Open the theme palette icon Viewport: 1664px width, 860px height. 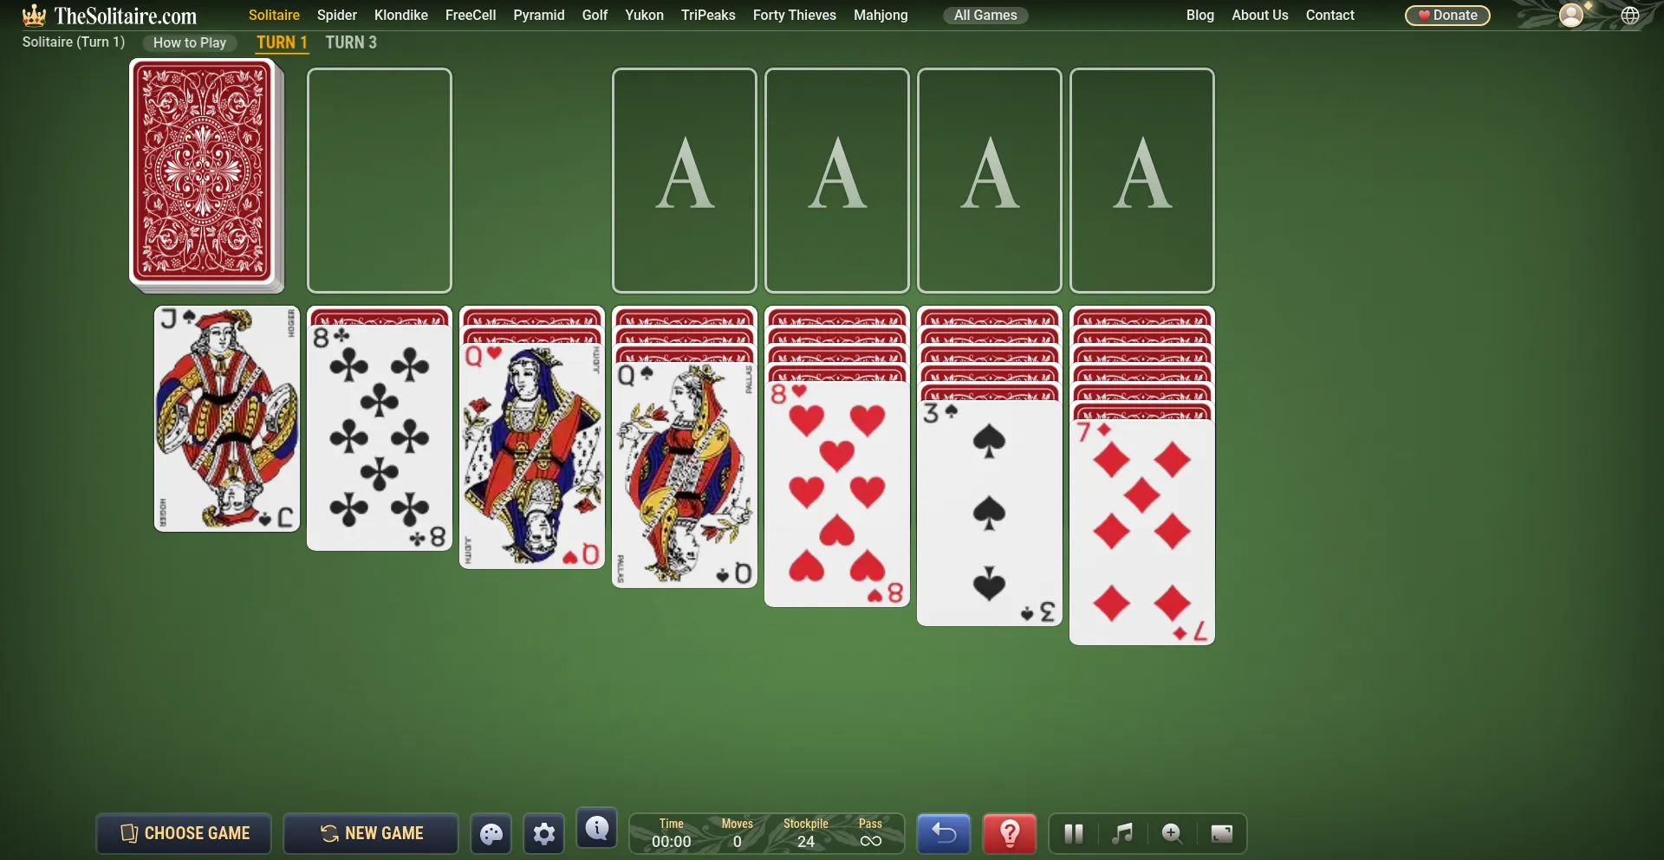click(x=491, y=834)
